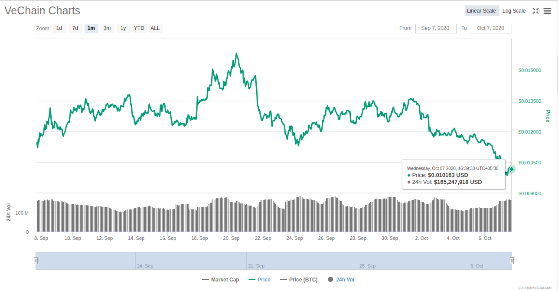Set zoom range to 1d

[59, 28]
